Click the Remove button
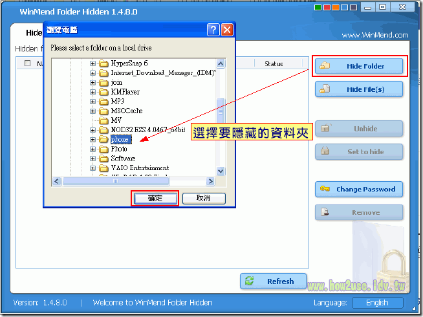Viewport: 423px width, 317px height. 359,212
